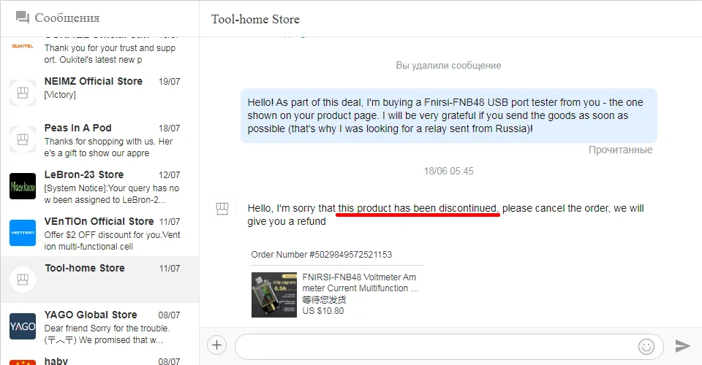
Task: Click the Вы удалили сообщение notice
Action: (448, 65)
